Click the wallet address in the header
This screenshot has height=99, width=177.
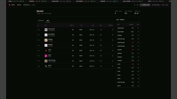(165, 5)
